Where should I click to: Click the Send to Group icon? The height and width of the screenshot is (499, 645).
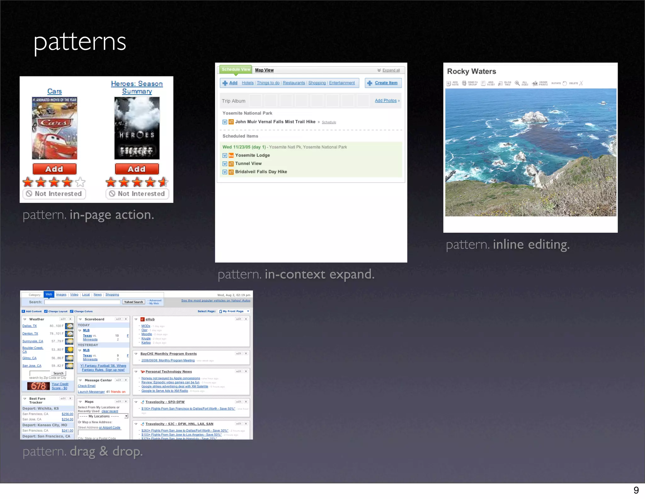464,83
